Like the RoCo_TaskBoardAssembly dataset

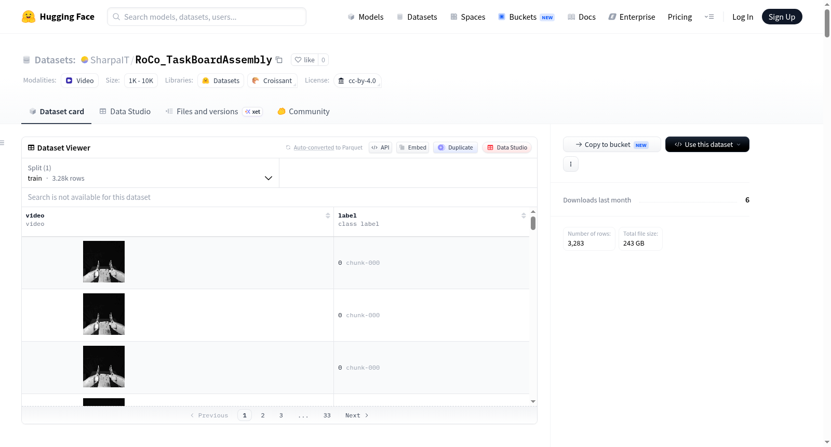point(304,60)
